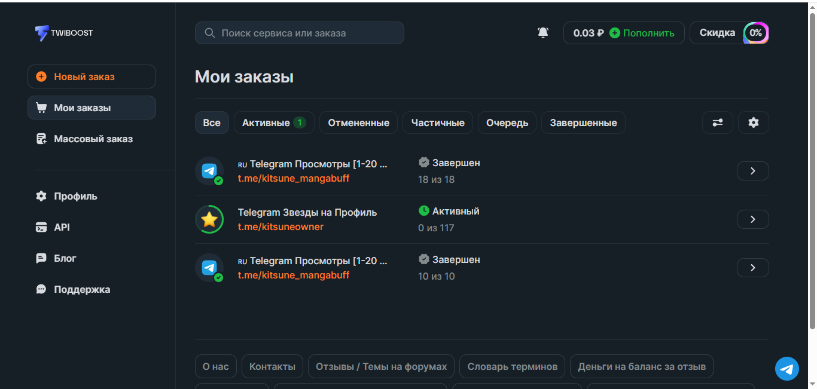Show Отмененные orders tab

point(358,122)
